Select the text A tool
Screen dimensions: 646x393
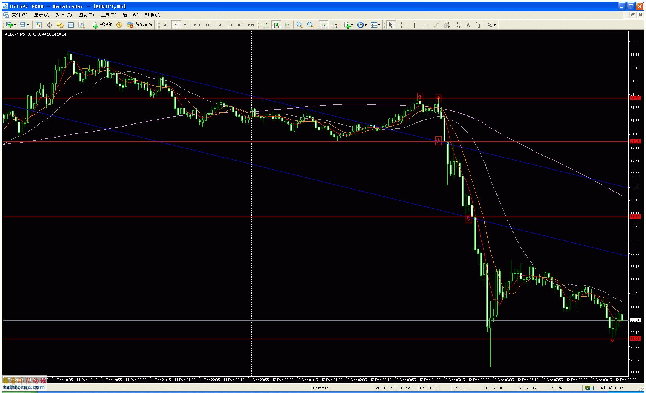point(468,25)
